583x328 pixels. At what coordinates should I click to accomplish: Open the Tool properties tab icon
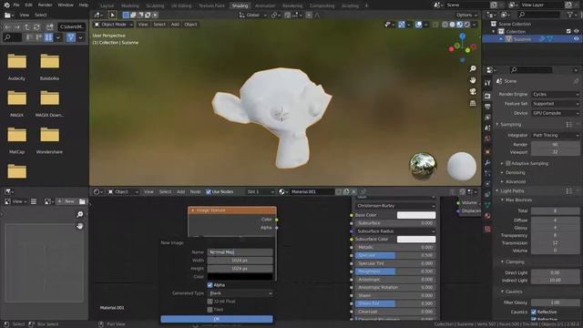[x=487, y=83]
